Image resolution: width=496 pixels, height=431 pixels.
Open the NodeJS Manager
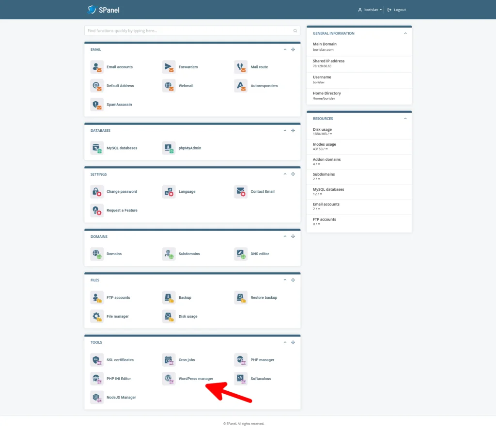coord(121,397)
